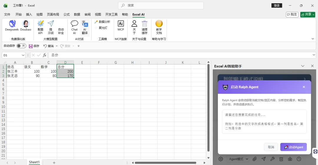This screenshot has width=318, height=165.
Task: Switch to the 开始 tab
Action: click(19, 14)
